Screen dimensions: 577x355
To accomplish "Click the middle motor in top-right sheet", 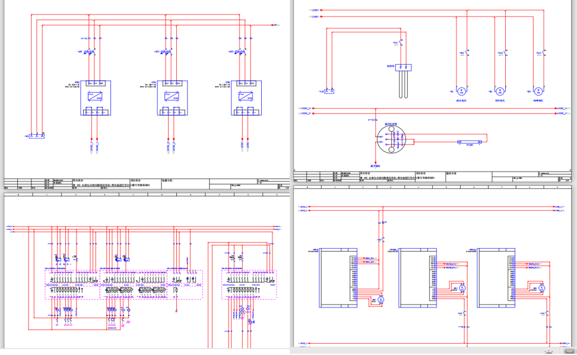I will [500, 91].
